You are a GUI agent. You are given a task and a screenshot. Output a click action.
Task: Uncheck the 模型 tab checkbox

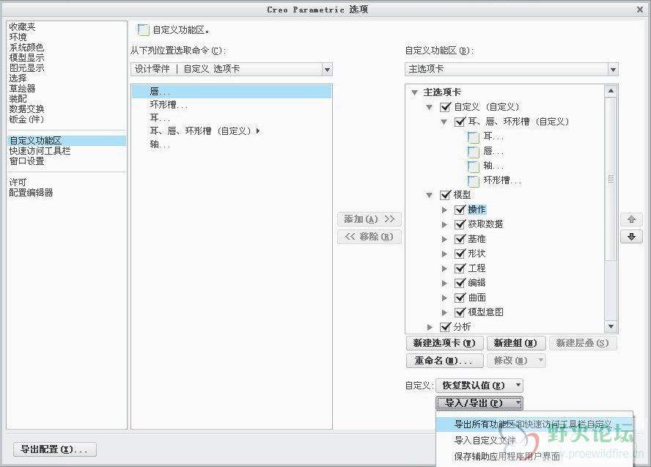445,195
